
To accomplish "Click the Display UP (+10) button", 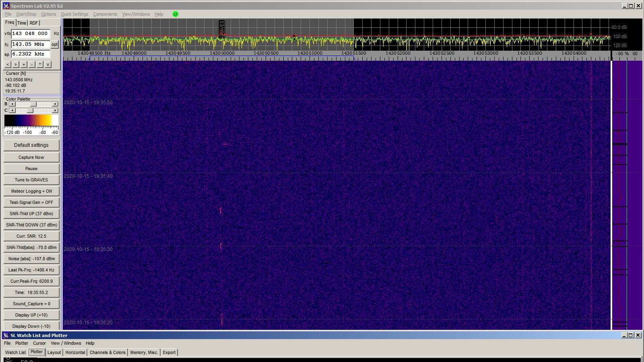I will (x=31, y=315).
